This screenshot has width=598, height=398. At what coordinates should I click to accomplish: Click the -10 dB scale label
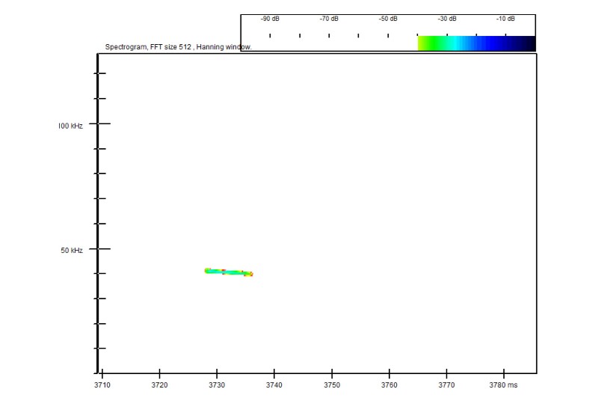click(505, 19)
